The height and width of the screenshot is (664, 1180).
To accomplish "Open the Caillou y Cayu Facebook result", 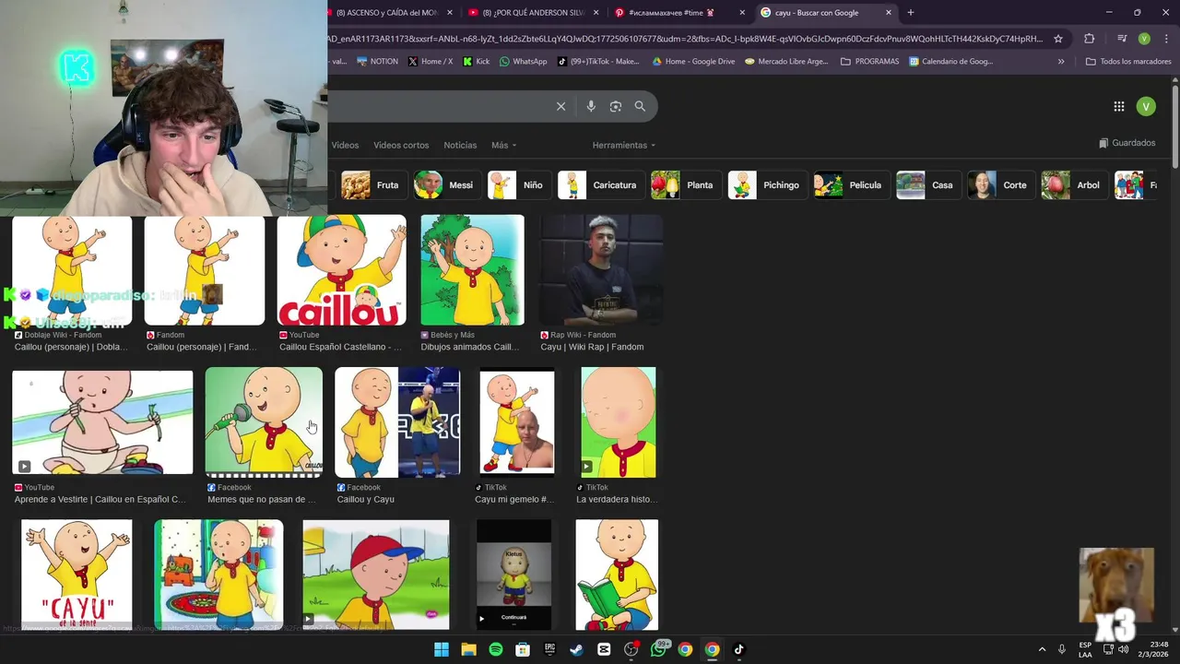I will [x=397, y=422].
